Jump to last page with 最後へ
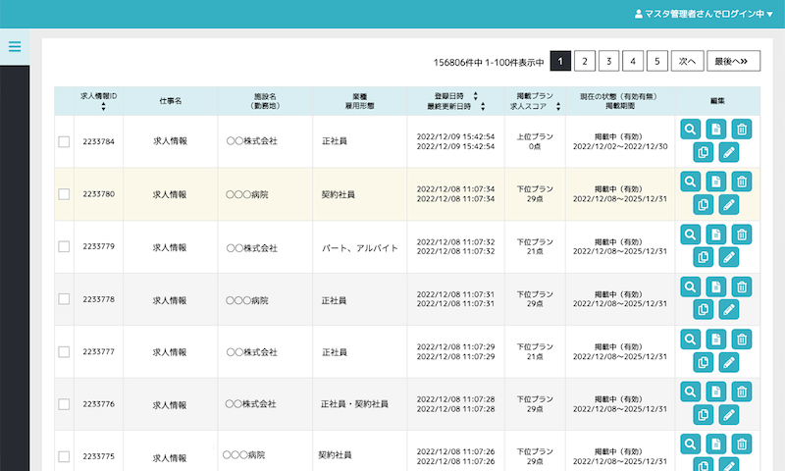 click(734, 62)
